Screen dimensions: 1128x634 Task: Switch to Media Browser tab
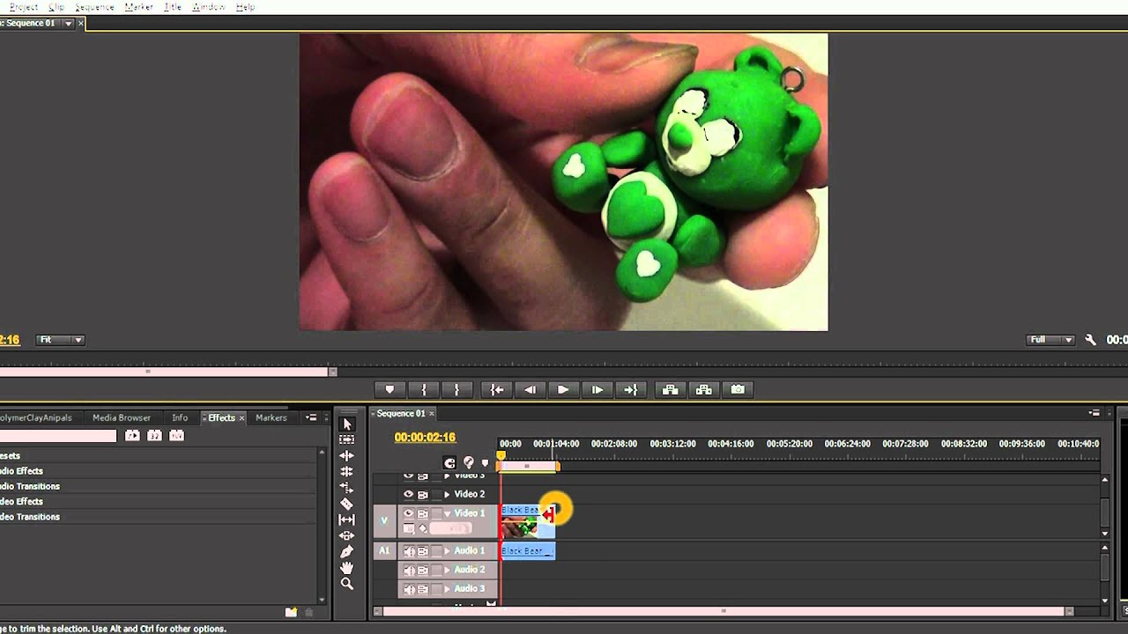(122, 417)
